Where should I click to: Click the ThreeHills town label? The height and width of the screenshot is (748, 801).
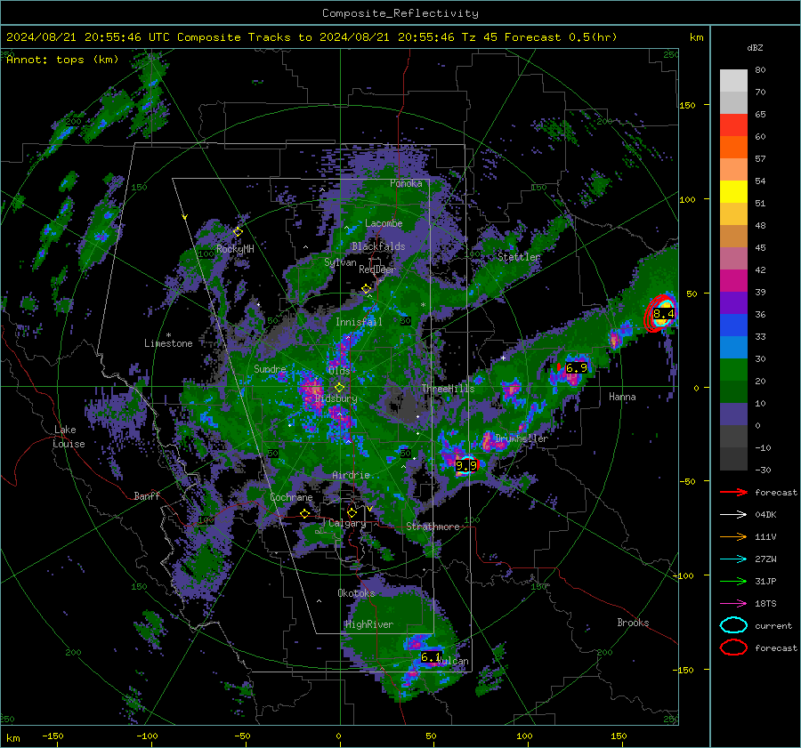[x=448, y=389]
